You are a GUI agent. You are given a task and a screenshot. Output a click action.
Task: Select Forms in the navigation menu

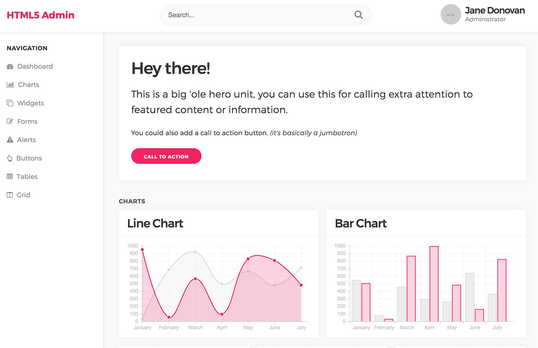[x=27, y=121]
